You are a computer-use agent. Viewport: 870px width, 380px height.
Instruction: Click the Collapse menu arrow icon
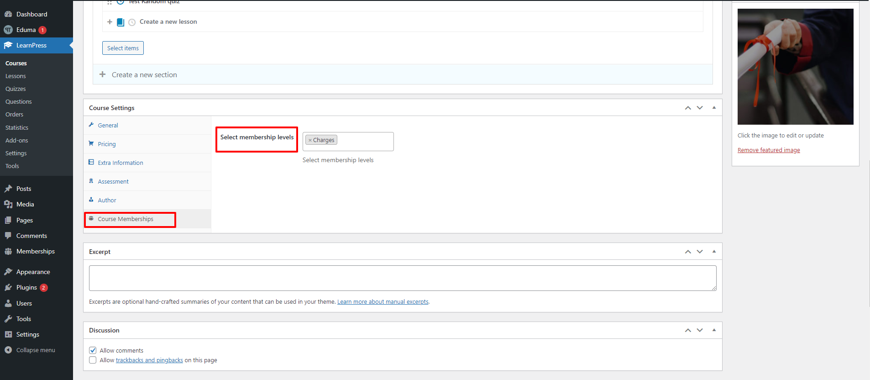pyautogui.click(x=8, y=350)
